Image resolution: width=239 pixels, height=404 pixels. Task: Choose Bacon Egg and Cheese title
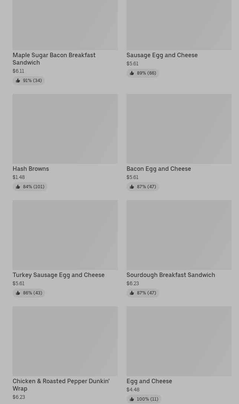158,169
